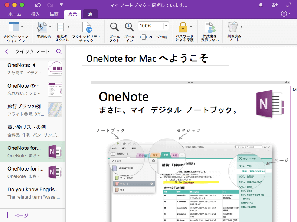Viewport: 297px width, 222px height.
Task: Click the container width arrows icon
Action: (287, 82)
